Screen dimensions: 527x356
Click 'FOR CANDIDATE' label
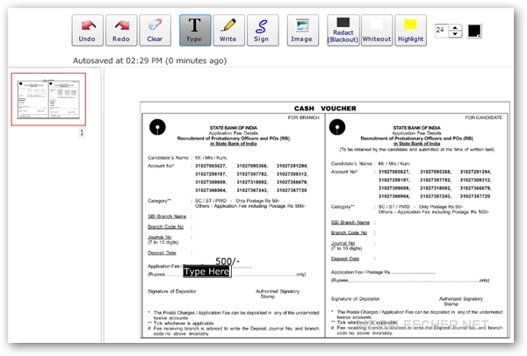pos(484,117)
